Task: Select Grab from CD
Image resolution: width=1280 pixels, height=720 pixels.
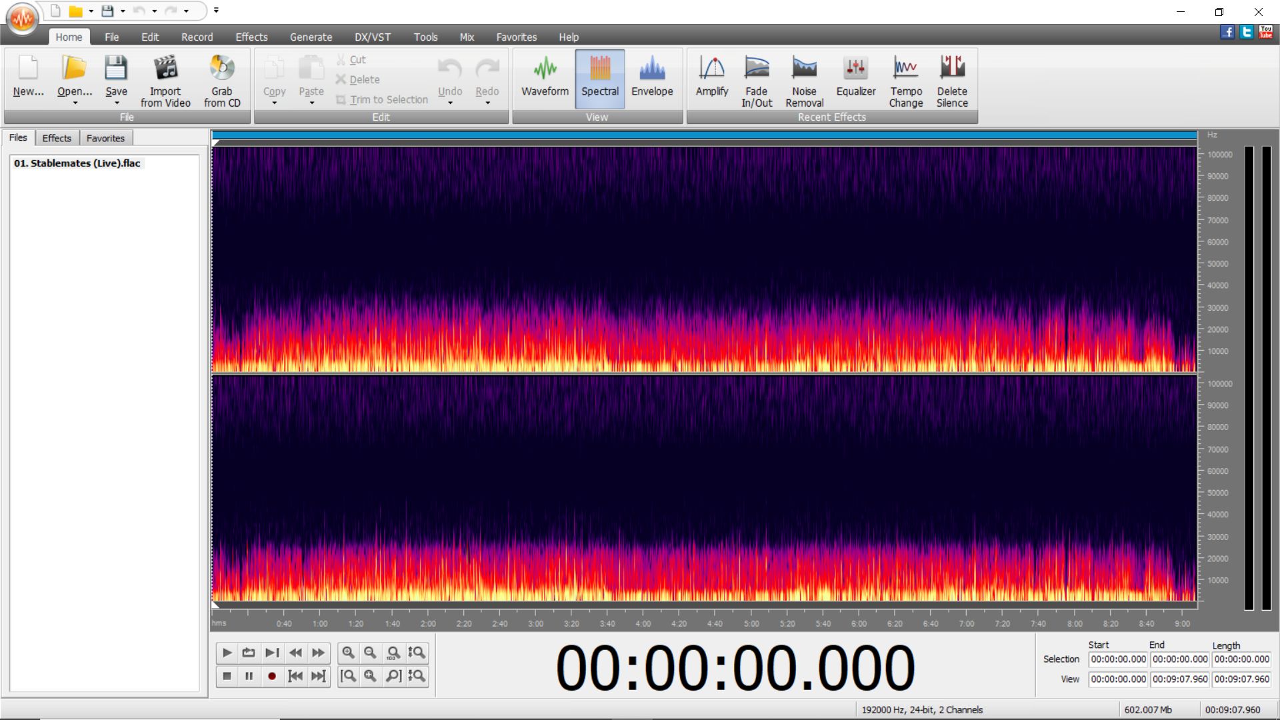Action: tap(222, 81)
